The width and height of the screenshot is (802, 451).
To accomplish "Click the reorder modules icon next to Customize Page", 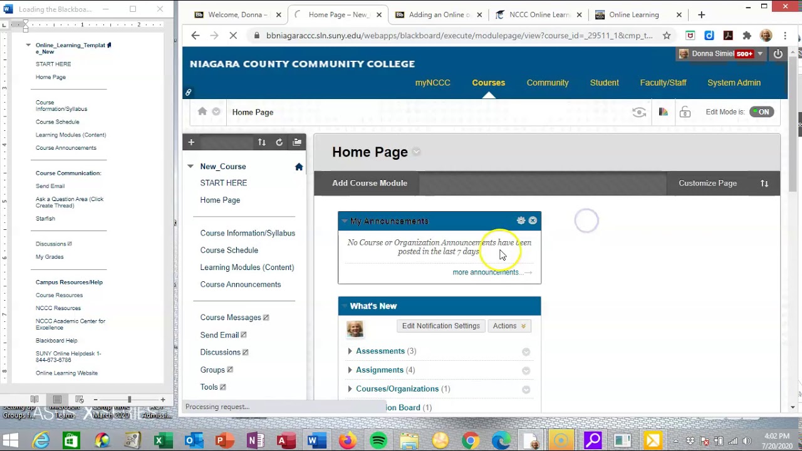I will pyautogui.click(x=764, y=184).
